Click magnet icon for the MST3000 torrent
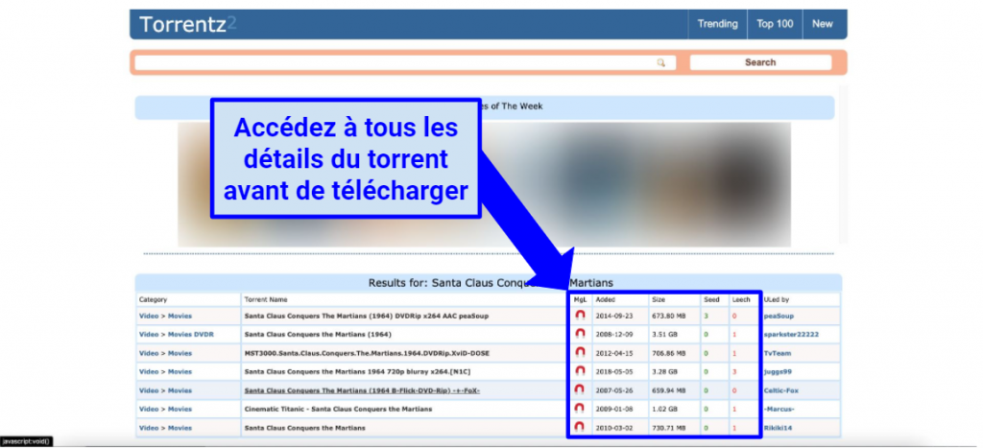This screenshot has height=448, width=983. pos(580,353)
